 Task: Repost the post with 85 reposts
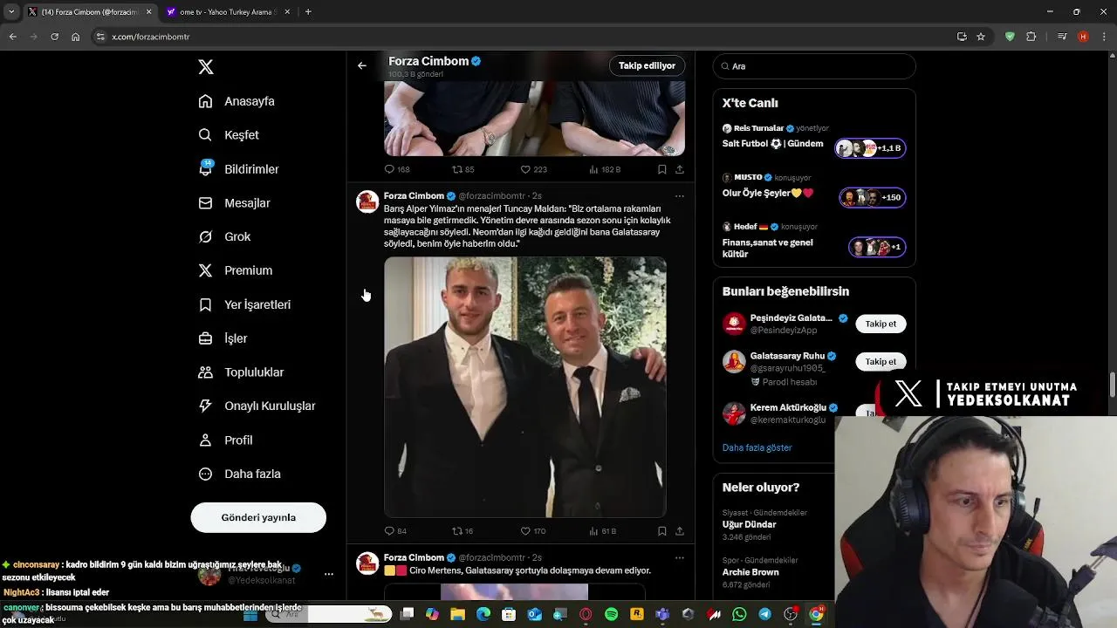[463, 169]
